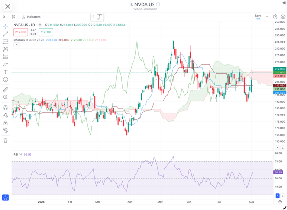Toggle auto scale A on price axis

(x=277, y=147)
